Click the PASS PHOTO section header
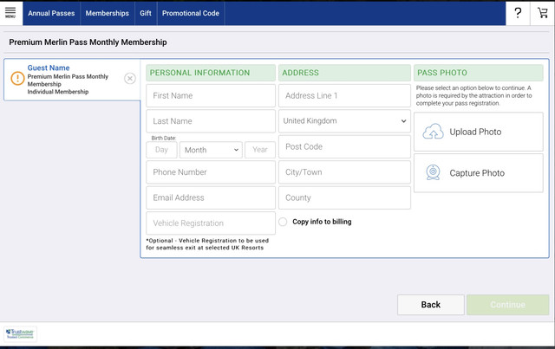Screen dimensions: 555x349 pyautogui.click(x=478, y=73)
